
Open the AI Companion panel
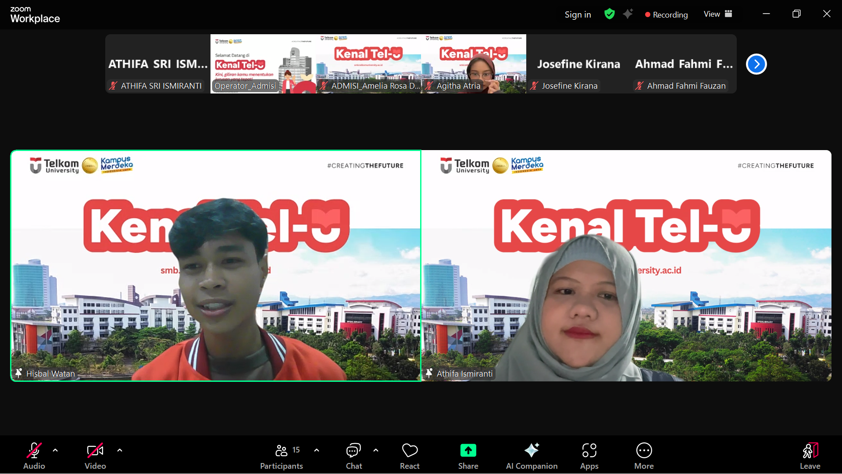click(532, 451)
